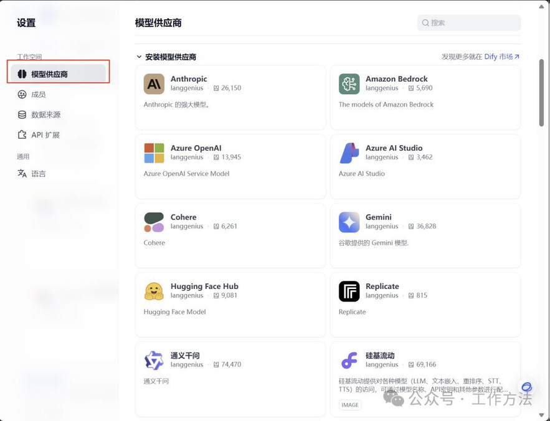Collapse the 安装模型供应商 section chevron
This screenshot has height=421, width=550.
coord(139,57)
